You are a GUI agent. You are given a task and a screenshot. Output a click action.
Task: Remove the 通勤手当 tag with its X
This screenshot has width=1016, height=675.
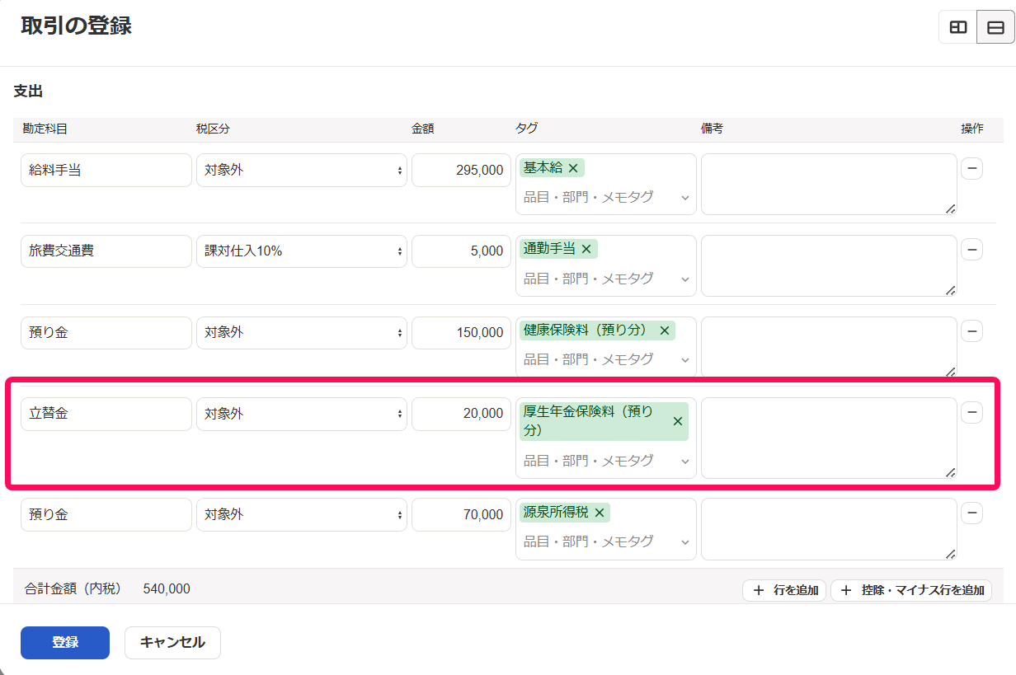coord(586,249)
